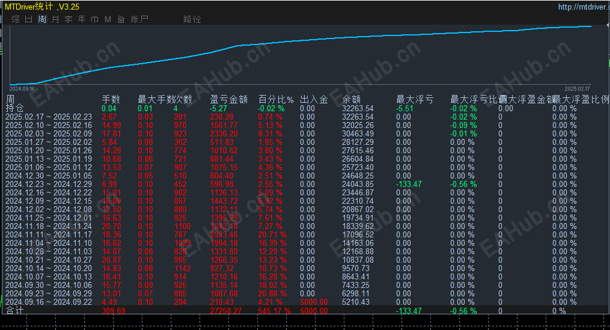Switch to the 综 summary tab
Screen dimensions: 610x330
pos(16,19)
